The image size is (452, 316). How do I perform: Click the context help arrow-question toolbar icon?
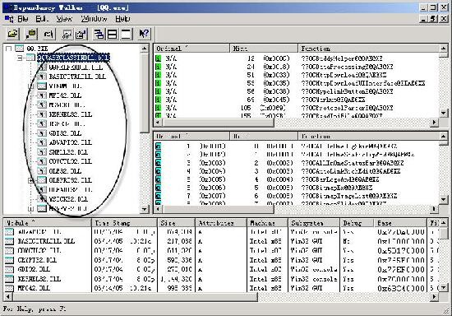144,34
